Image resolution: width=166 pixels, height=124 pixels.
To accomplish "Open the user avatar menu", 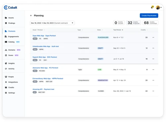I will (159, 7).
